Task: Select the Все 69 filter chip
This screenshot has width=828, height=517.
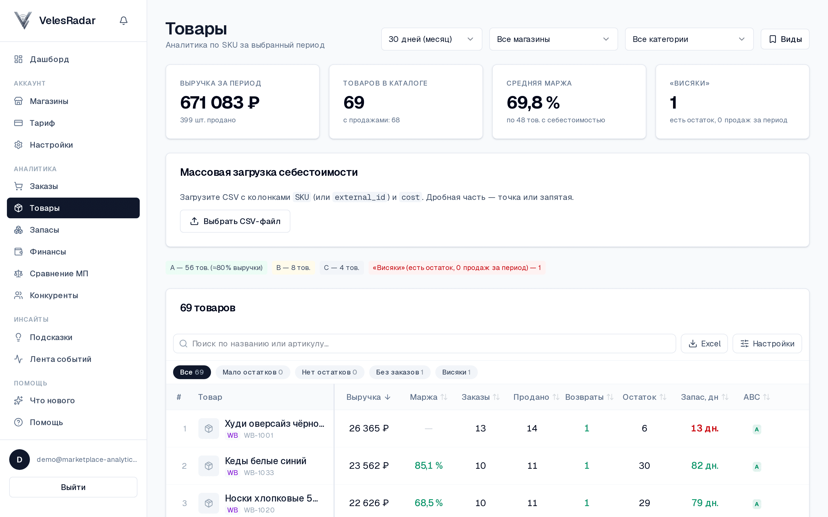Action: tap(192, 372)
